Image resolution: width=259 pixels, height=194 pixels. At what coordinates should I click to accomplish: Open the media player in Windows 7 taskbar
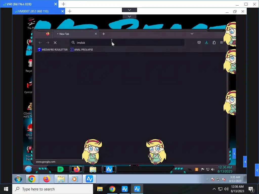[75, 179]
